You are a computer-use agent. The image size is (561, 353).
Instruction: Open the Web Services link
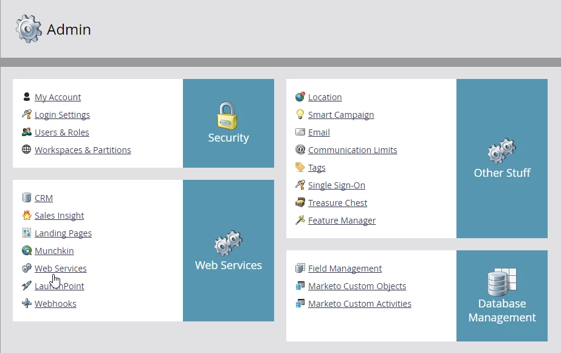pos(60,268)
